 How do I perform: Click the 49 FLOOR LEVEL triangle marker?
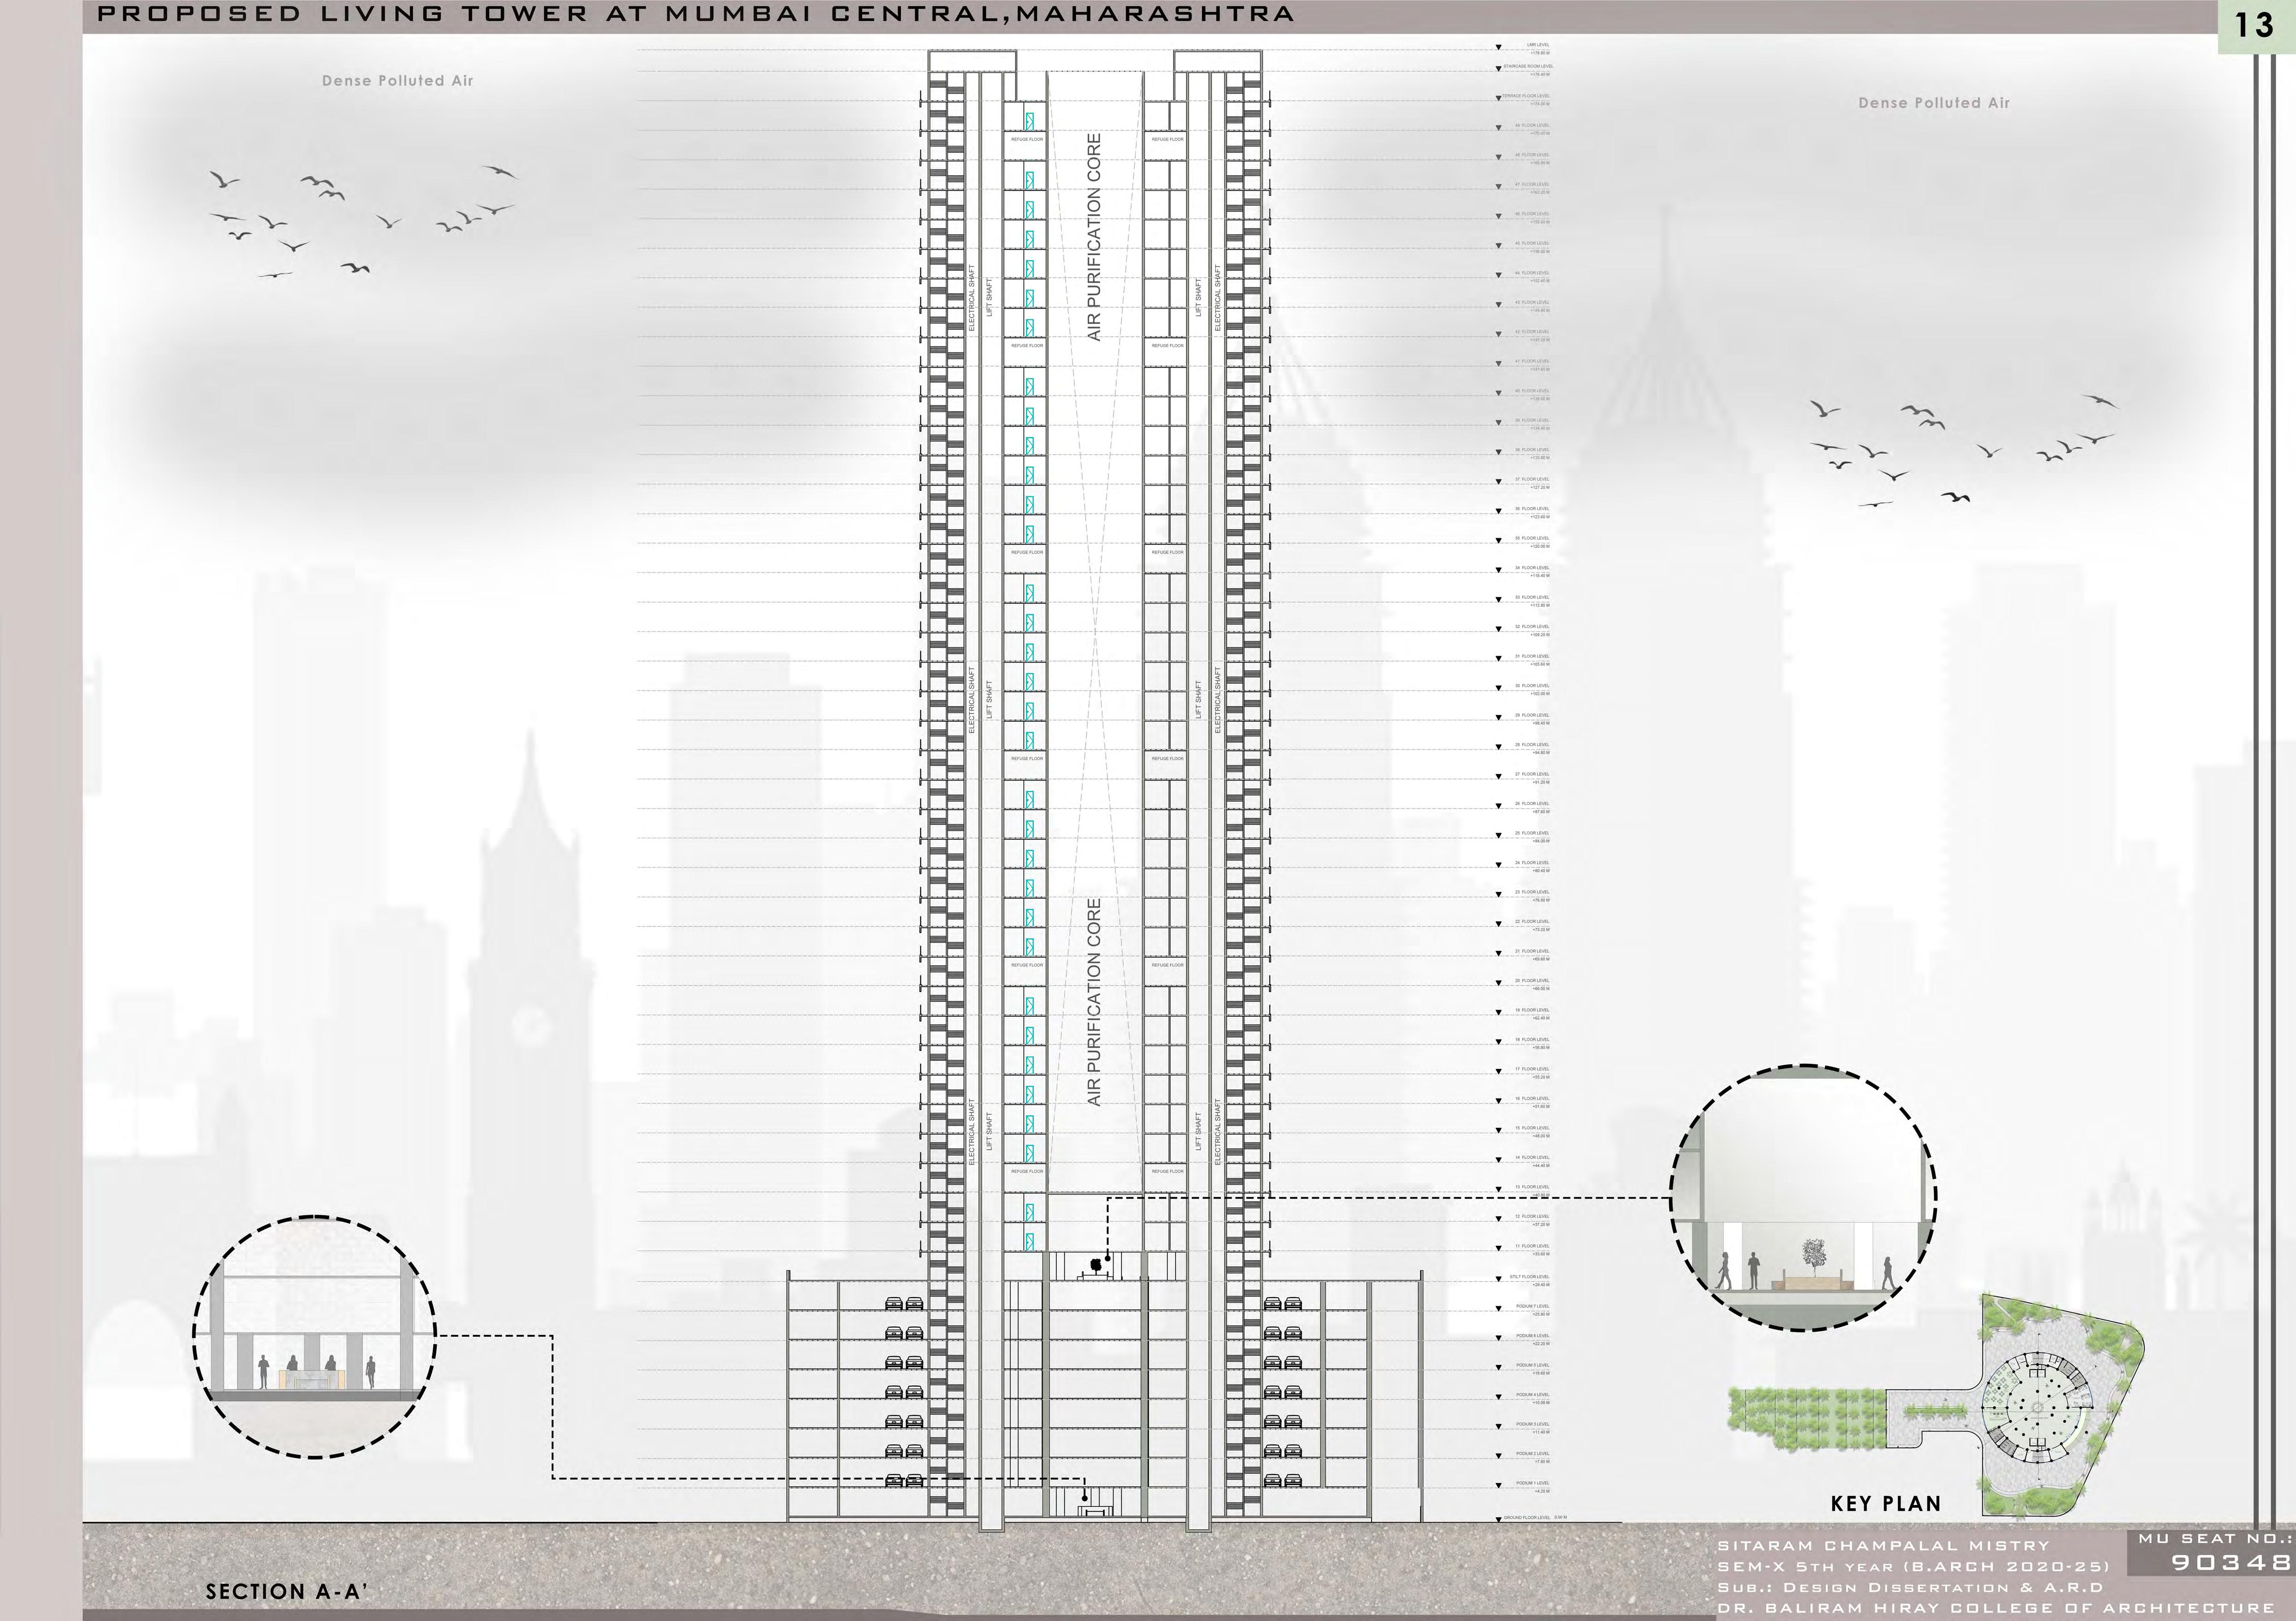point(1499,128)
